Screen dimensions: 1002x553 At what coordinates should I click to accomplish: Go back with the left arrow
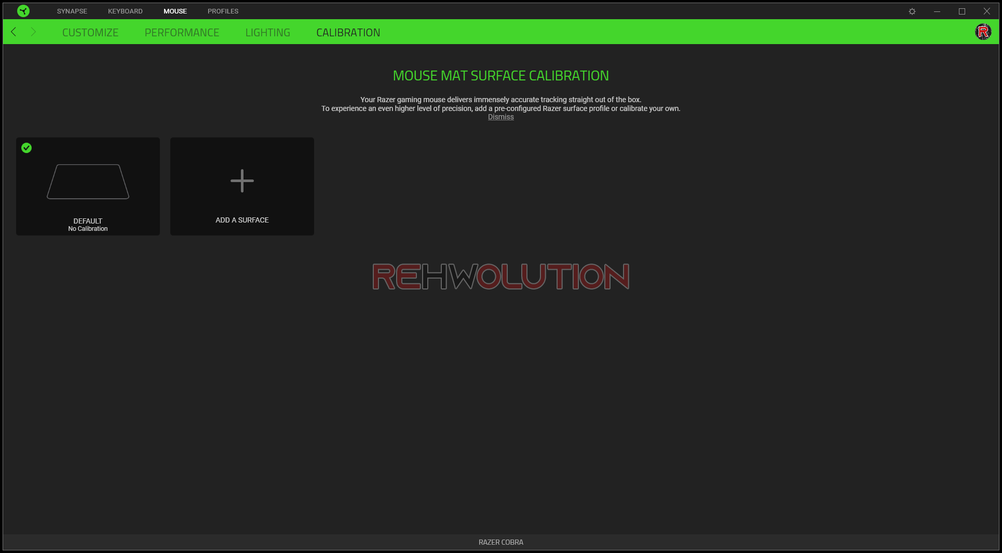coord(14,32)
